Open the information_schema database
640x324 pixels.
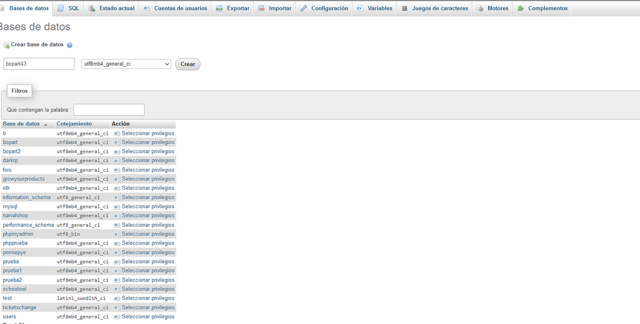(26, 197)
